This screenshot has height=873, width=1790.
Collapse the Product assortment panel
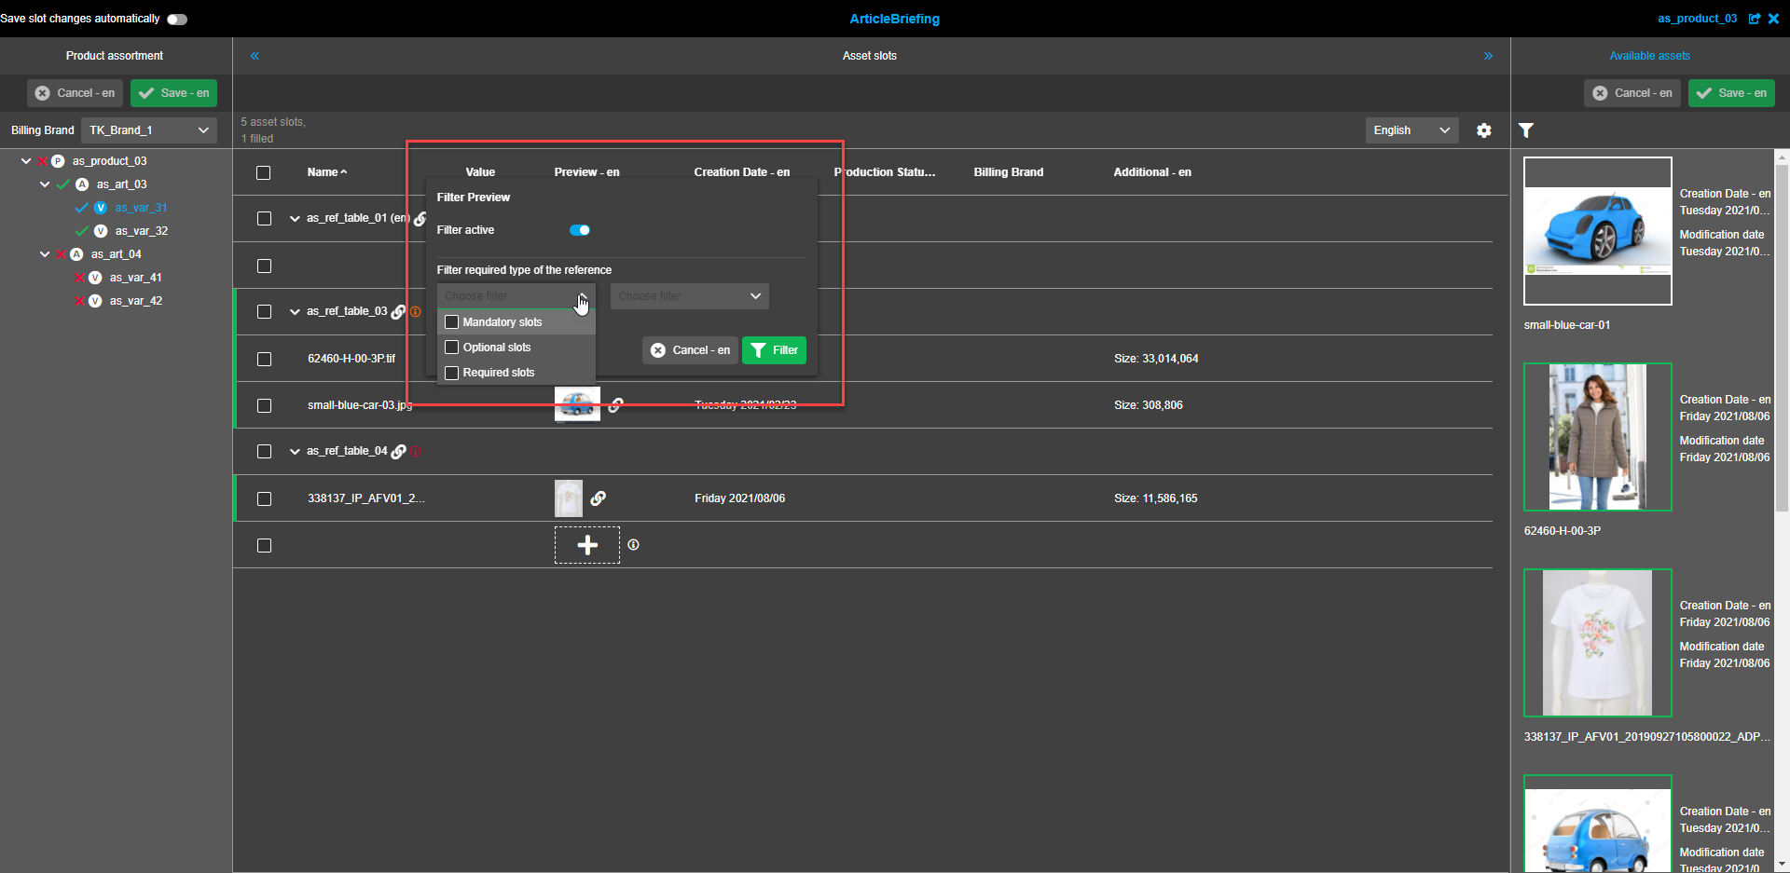point(255,56)
